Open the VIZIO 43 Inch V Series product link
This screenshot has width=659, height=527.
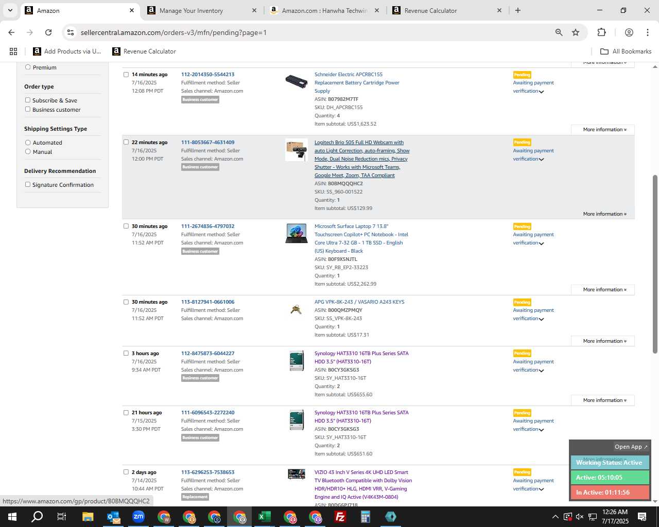pyautogui.click(x=363, y=485)
